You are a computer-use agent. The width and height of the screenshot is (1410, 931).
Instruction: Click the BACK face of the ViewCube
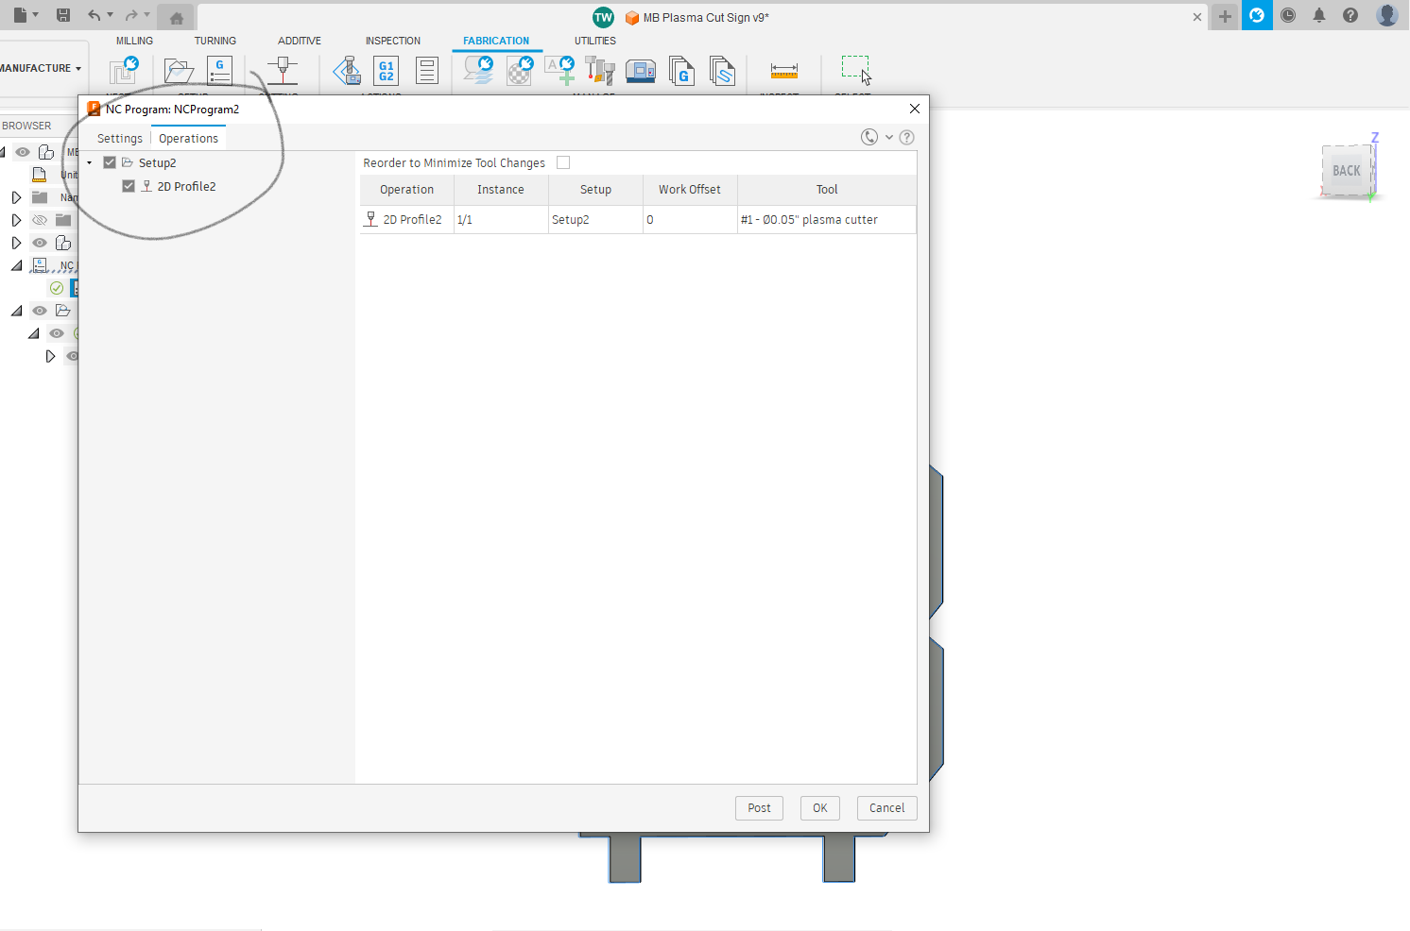tap(1346, 171)
